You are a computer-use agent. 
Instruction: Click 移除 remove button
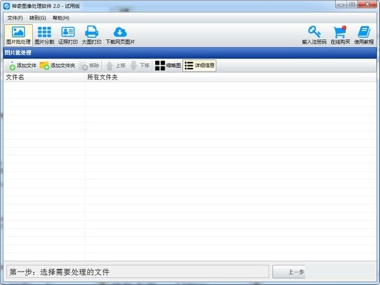[x=89, y=65]
